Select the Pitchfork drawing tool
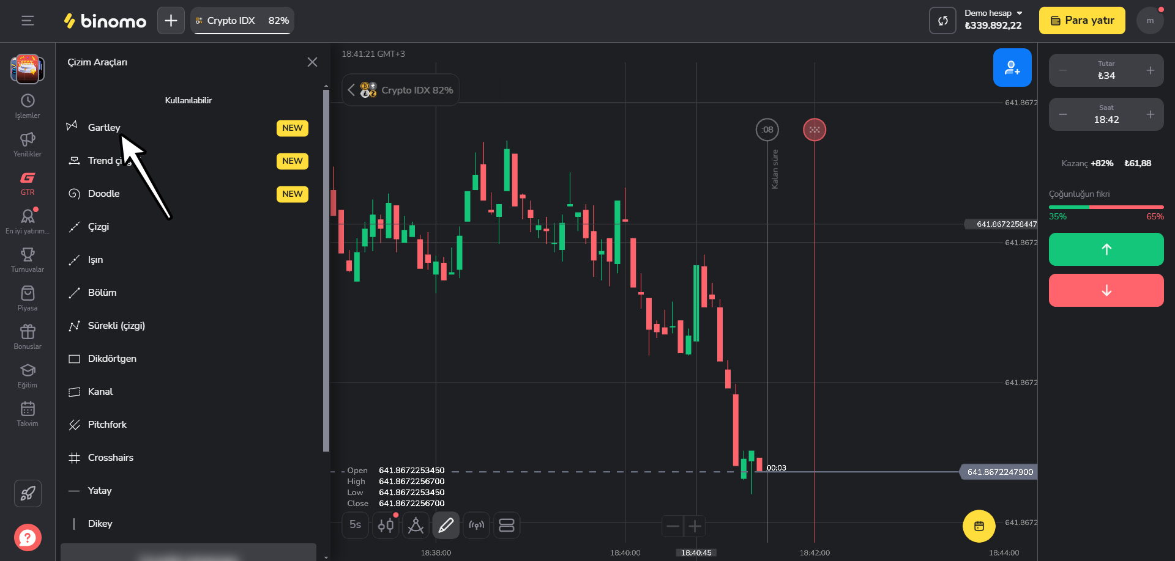Viewport: 1175px width, 561px height. [x=188, y=425]
